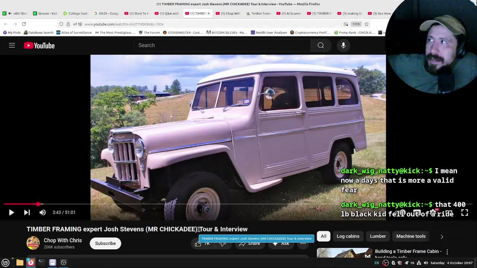Switch to the 09:05 - Google tab
Image resolution: width=477 pixels, height=268 pixels.
coord(106,13)
